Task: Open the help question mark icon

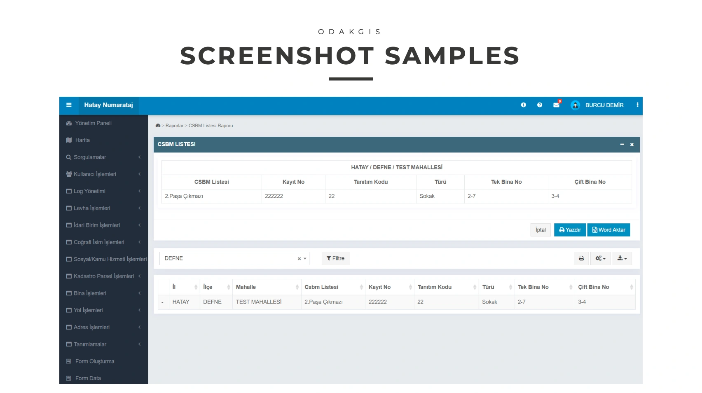Action: coord(540,105)
